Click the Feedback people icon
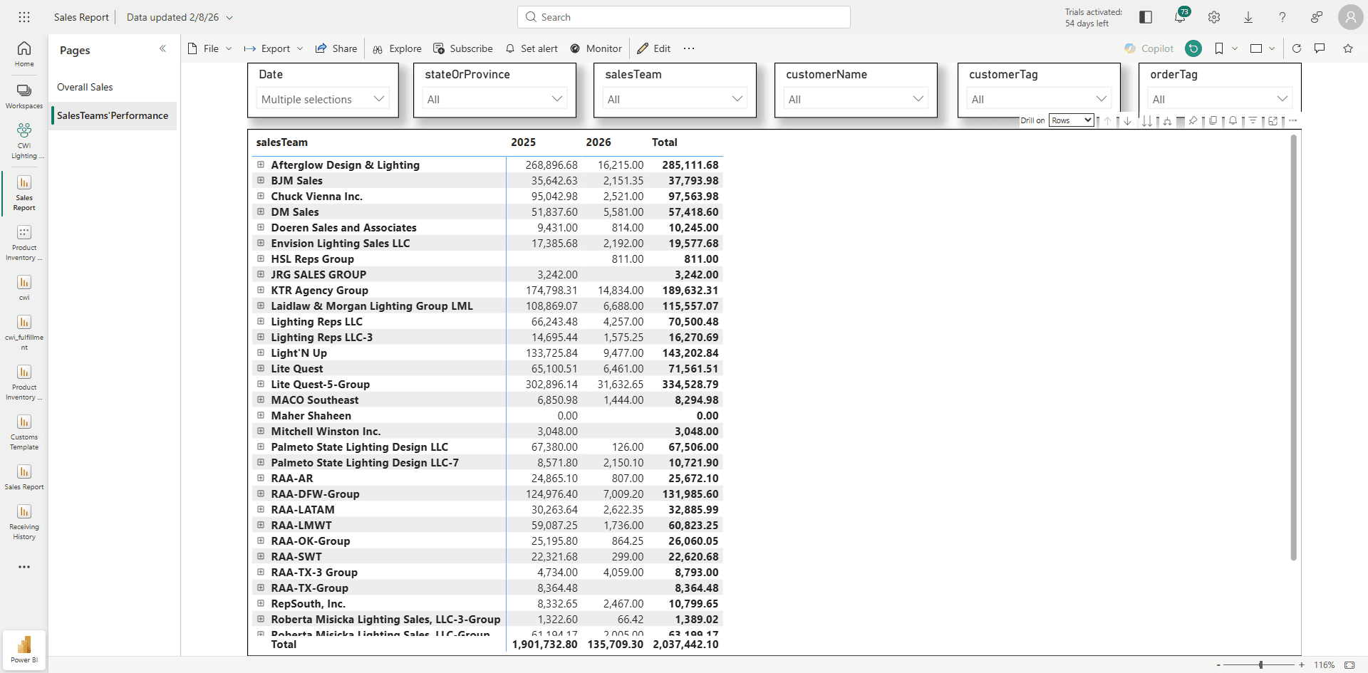Screen dimensions: 1368x673 1317,17
